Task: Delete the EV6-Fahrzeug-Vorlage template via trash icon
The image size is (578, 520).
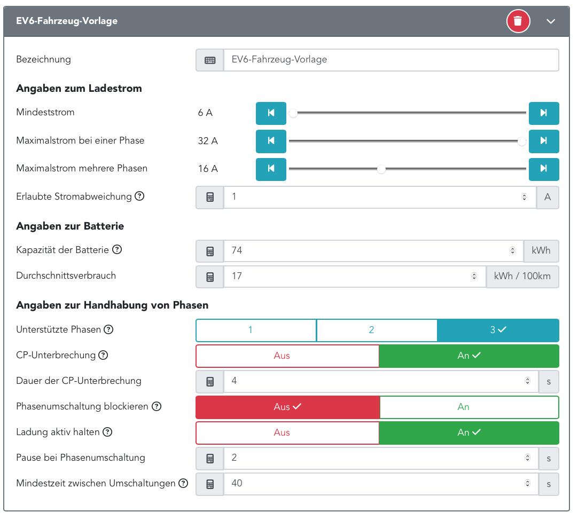Action: 518,21
